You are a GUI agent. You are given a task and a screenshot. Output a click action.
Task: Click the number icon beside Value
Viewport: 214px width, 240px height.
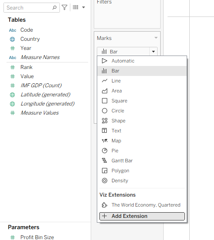coord(13,76)
